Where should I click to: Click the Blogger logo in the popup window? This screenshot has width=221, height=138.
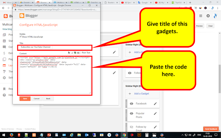(22, 16)
